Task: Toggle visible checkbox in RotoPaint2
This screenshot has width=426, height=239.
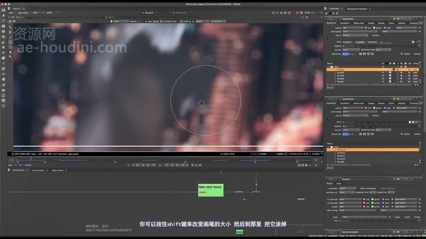Action: [401, 134]
